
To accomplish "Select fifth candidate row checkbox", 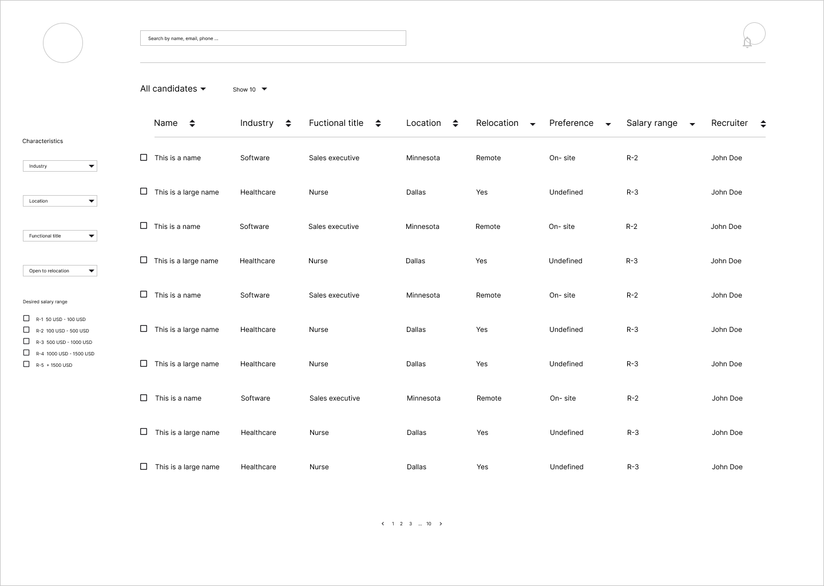I will click(144, 294).
